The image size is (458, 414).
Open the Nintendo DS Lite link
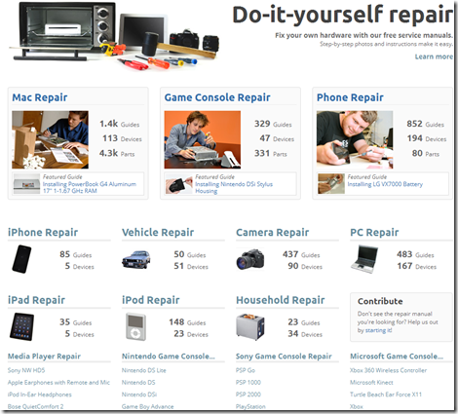(144, 370)
